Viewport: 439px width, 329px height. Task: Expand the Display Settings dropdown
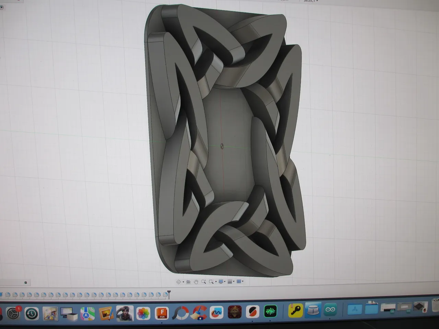pyautogui.click(x=225, y=282)
